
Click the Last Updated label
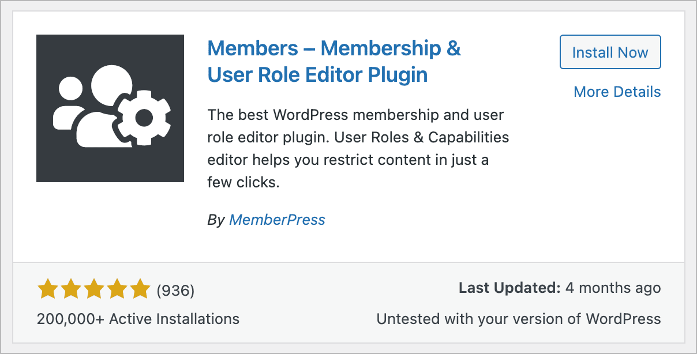tap(509, 288)
